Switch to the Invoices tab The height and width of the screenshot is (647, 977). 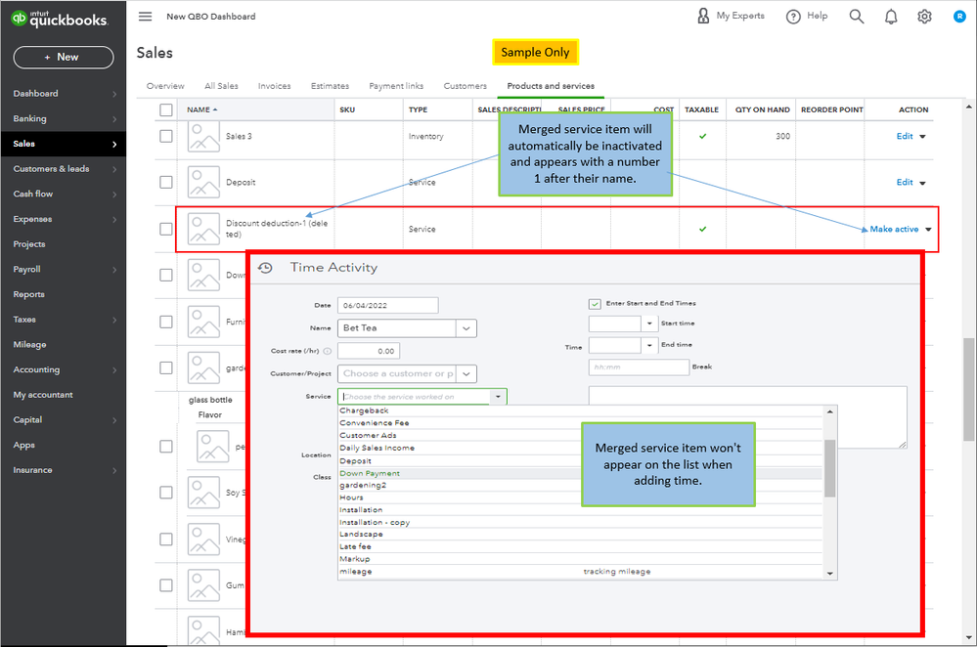tap(274, 86)
